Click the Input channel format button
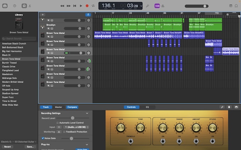The height and width of the screenshot is (150, 241). (59, 127)
